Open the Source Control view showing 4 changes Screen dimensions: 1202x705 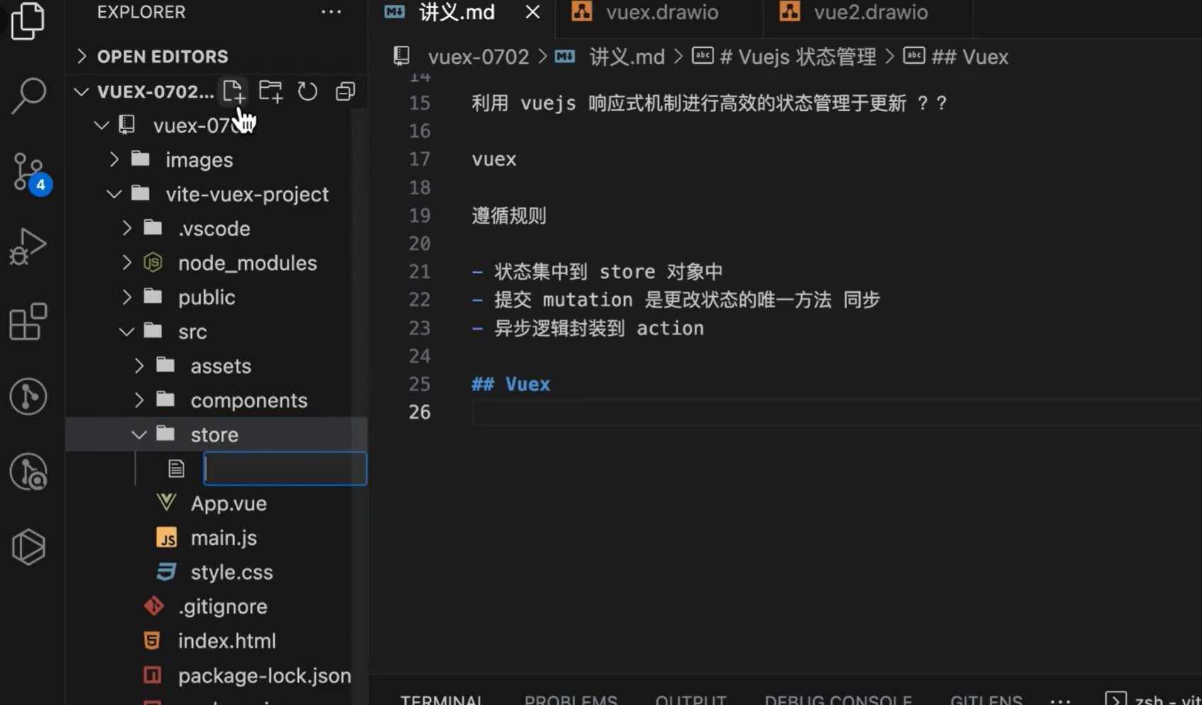(x=28, y=172)
